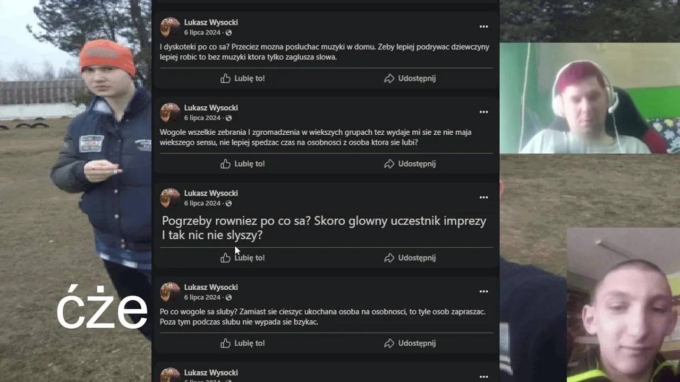Screen dimensions: 680x382
Task: Share the post about zebrania i zgromadzenia
Action: tap(410, 164)
